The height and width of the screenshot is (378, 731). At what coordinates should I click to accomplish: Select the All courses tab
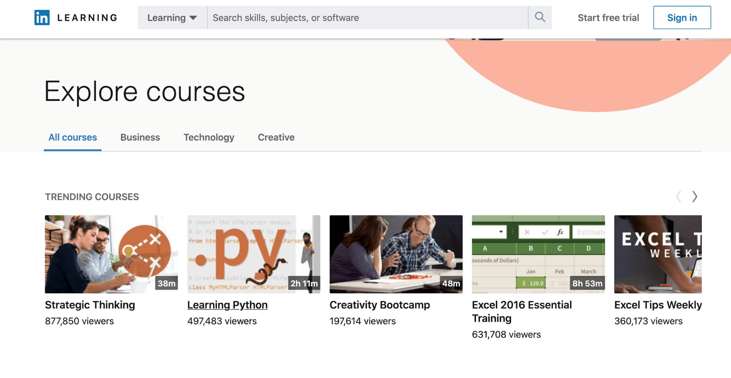tap(72, 137)
